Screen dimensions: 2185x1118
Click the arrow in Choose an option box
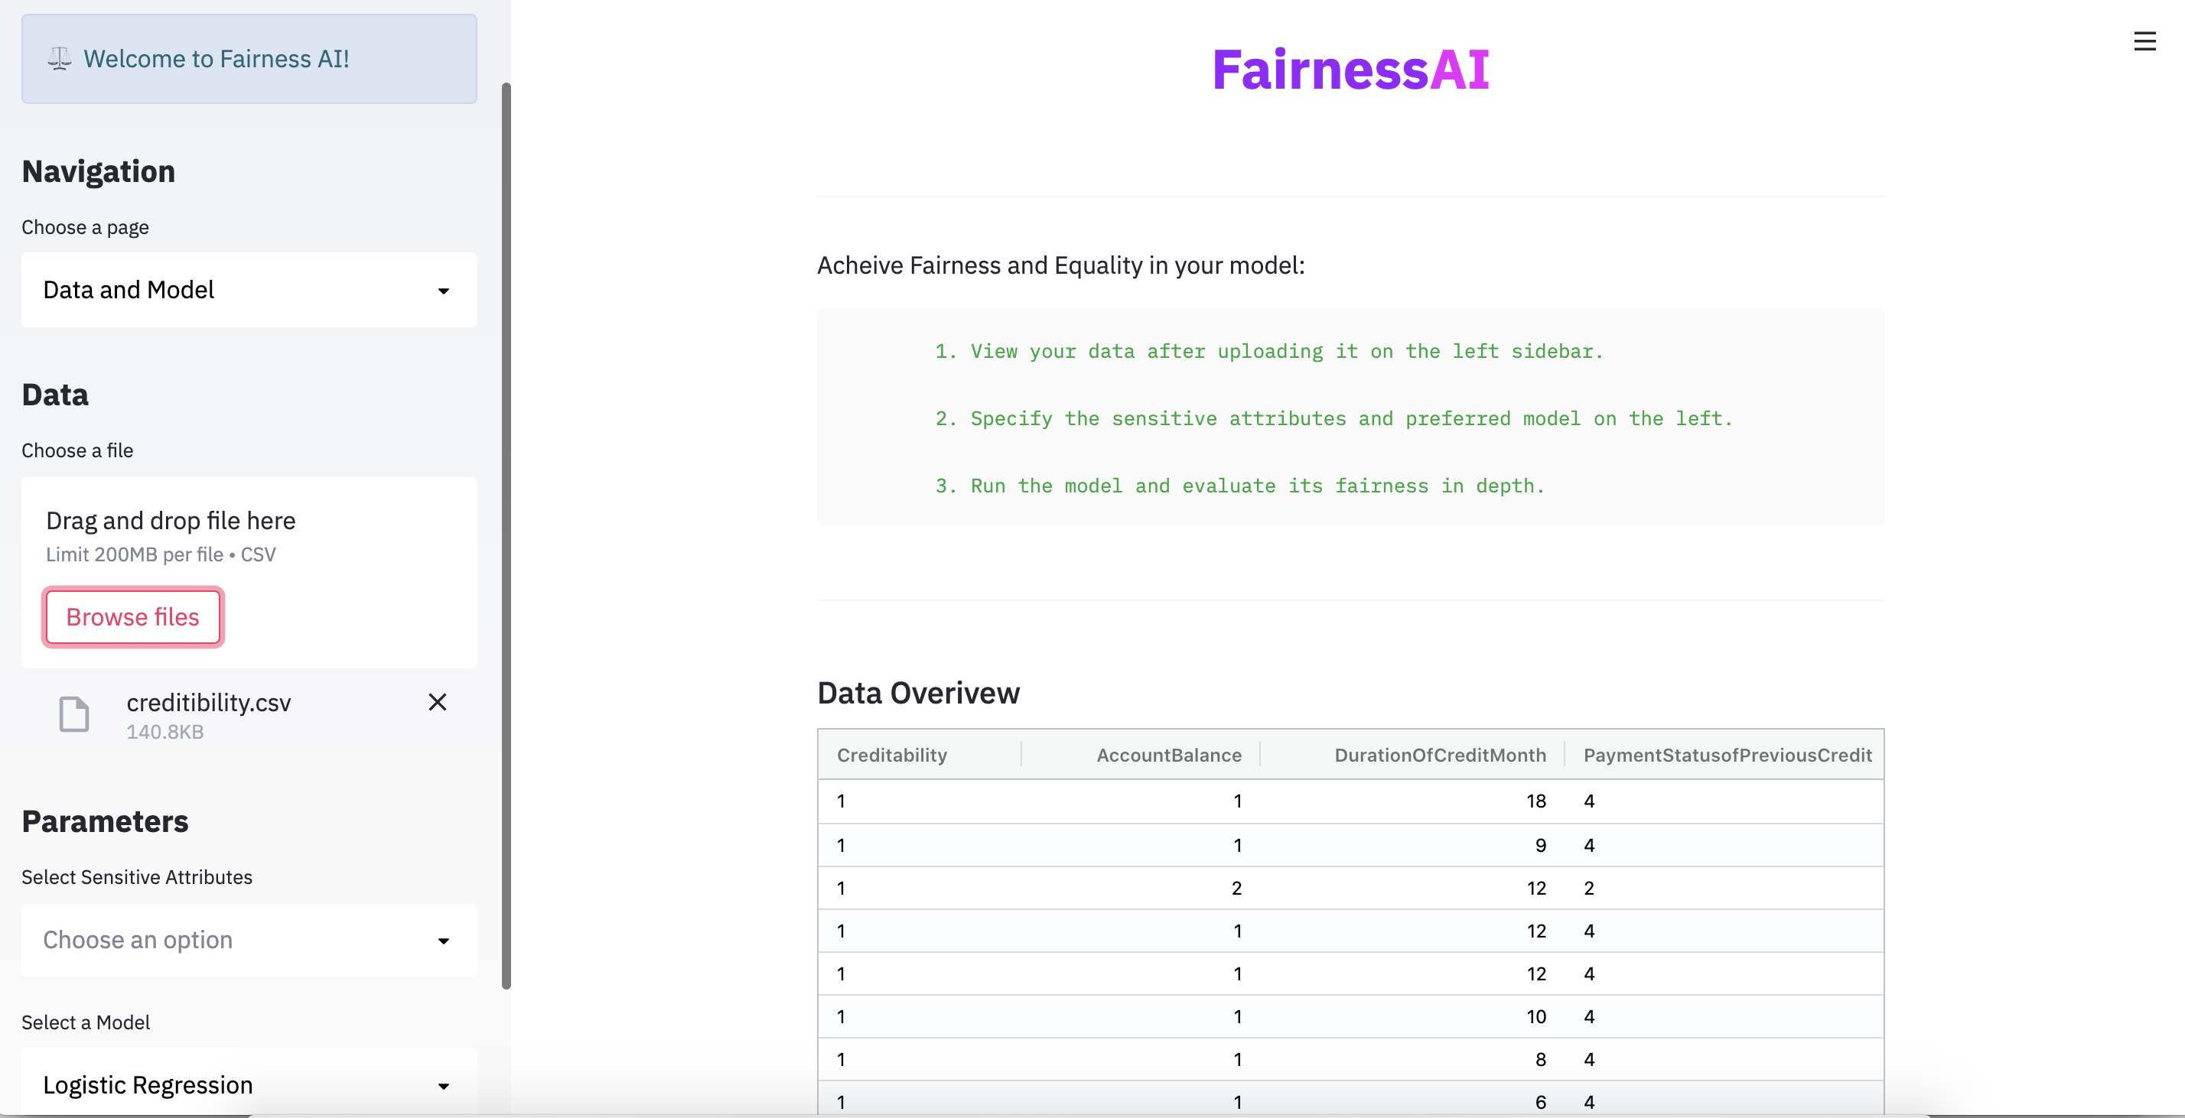[x=443, y=941]
